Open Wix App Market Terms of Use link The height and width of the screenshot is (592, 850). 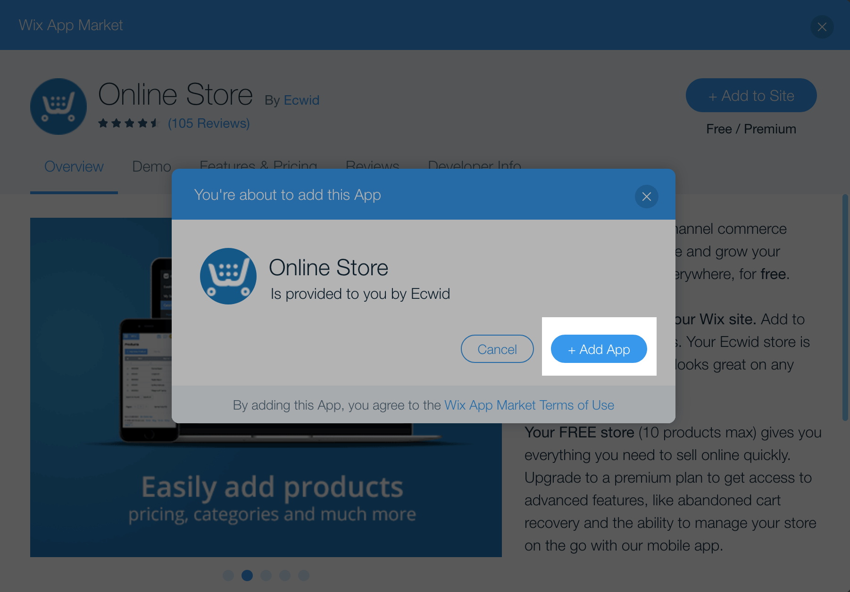[x=529, y=405]
